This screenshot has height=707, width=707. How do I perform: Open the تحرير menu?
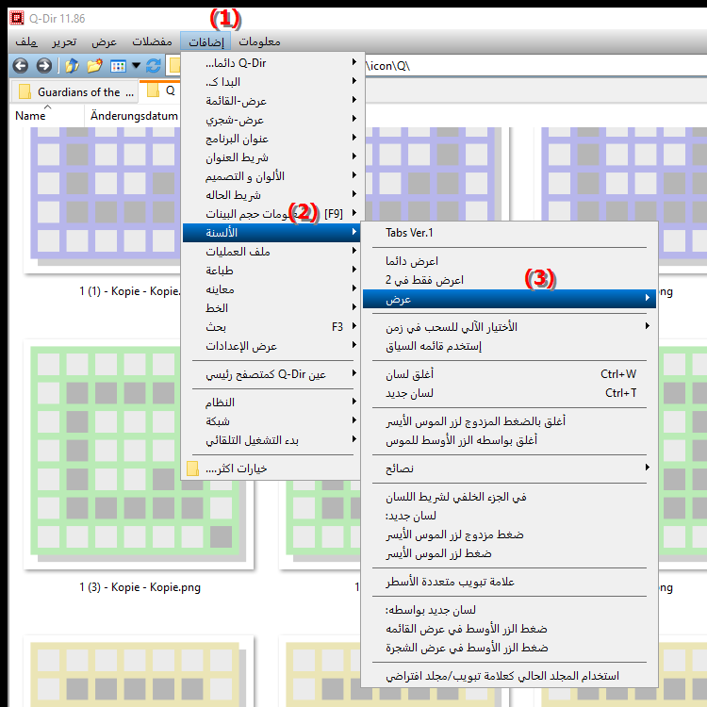[x=64, y=41]
